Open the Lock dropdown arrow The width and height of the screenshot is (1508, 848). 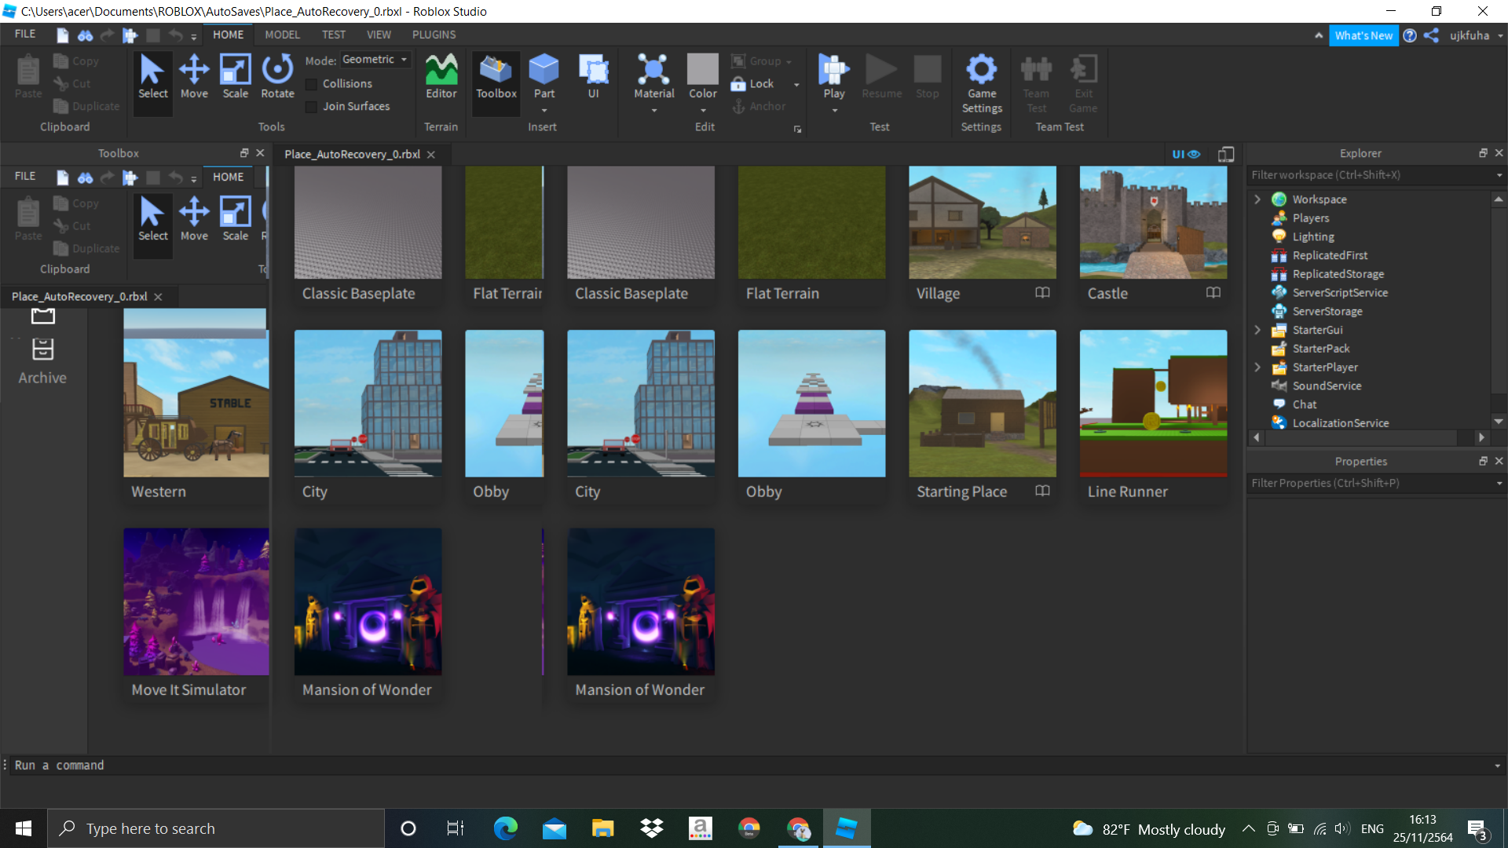796,85
